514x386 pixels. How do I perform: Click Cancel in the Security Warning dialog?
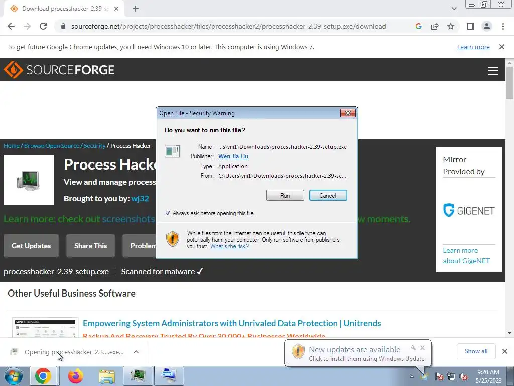point(328,196)
